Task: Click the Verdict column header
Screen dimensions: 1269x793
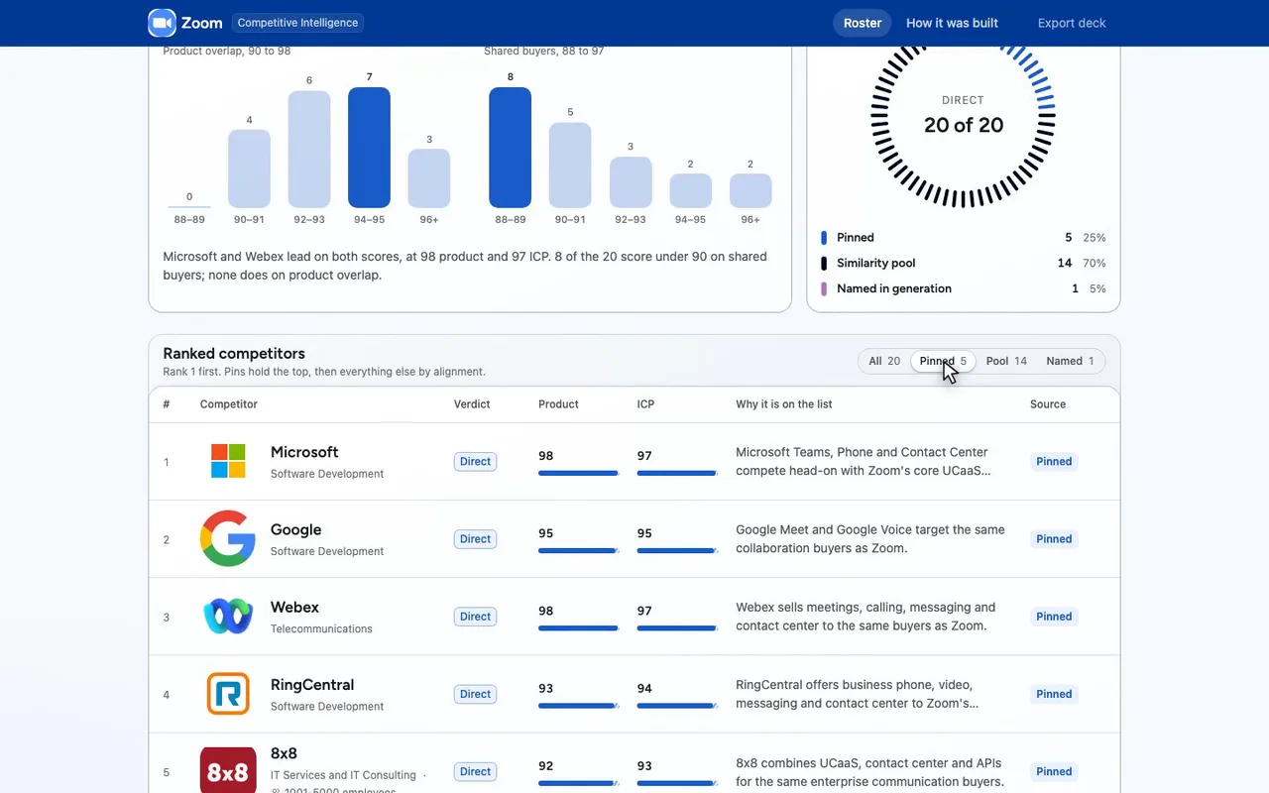Action: (x=472, y=404)
